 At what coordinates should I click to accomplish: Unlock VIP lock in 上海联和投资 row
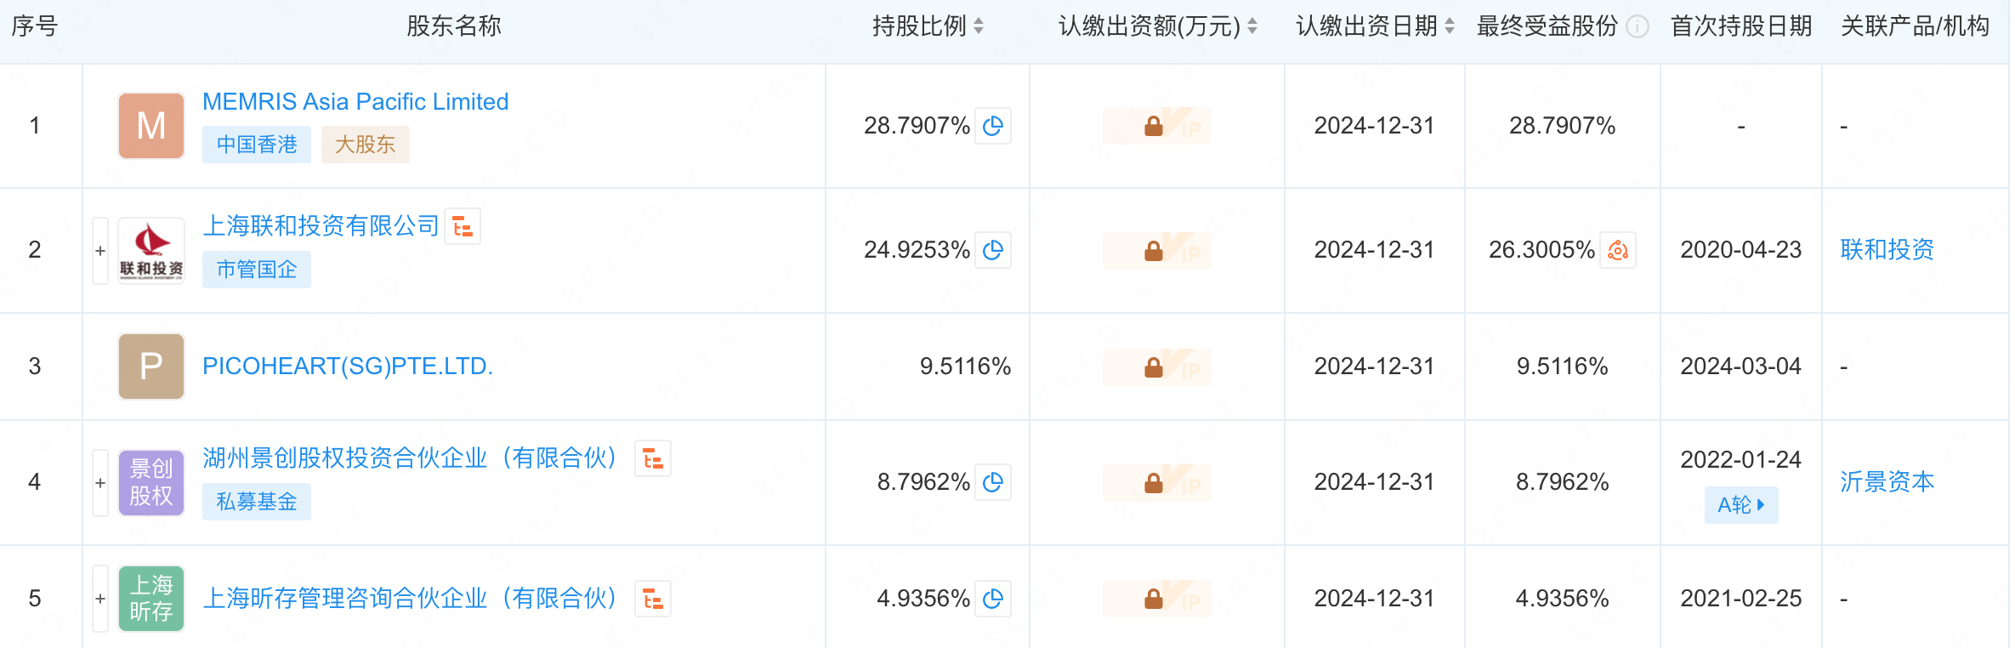click(1156, 250)
